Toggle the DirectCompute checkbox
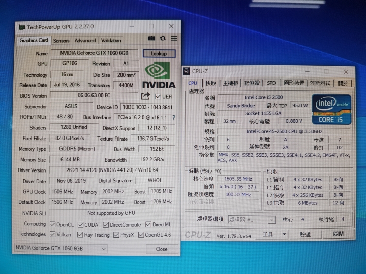This screenshot has height=274, width=366. pyautogui.click(x=106, y=225)
